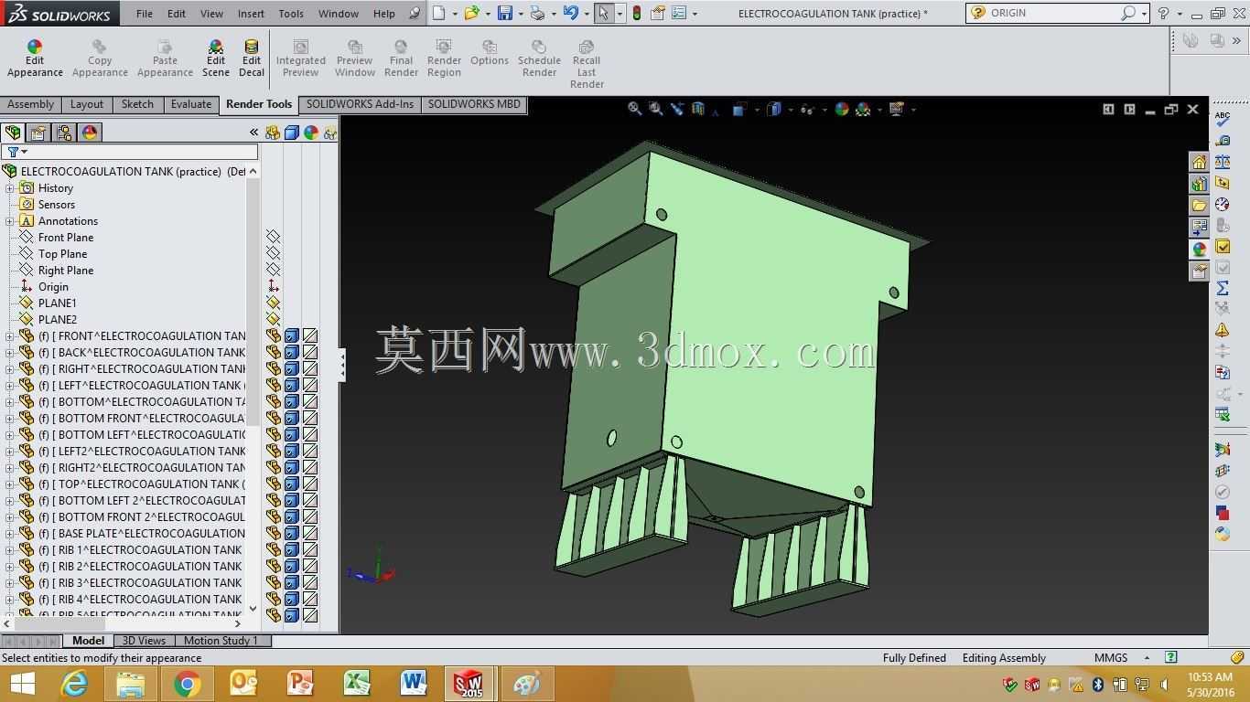Open the Motion Study 1 tab
The height and width of the screenshot is (702, 1250).
tap(221, 641)
